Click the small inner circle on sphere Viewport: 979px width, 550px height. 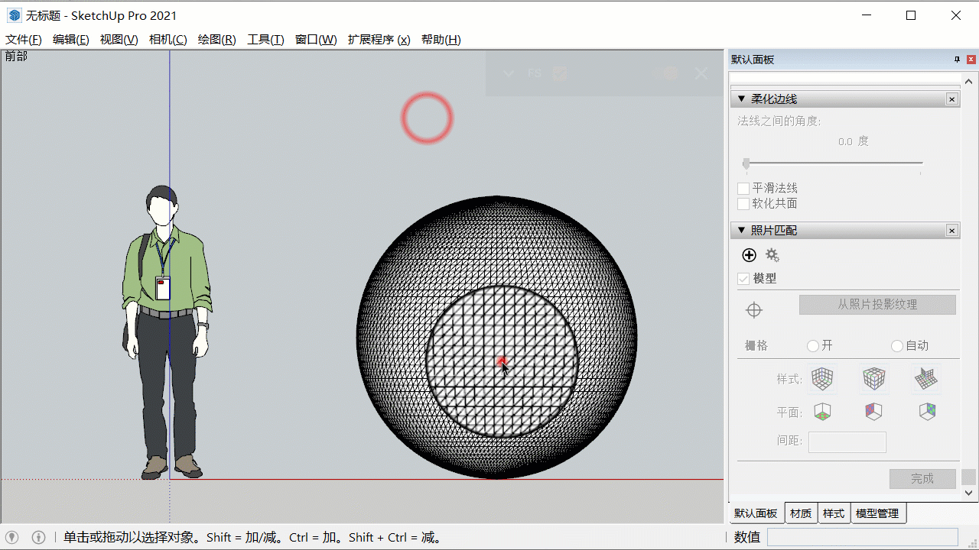tap(501, 361)
